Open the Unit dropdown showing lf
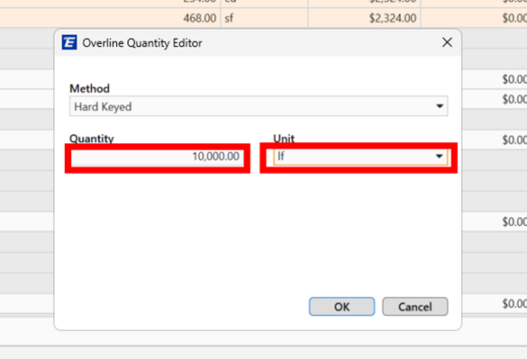Viewport: 527px width, 359px height. coord(360,157)
